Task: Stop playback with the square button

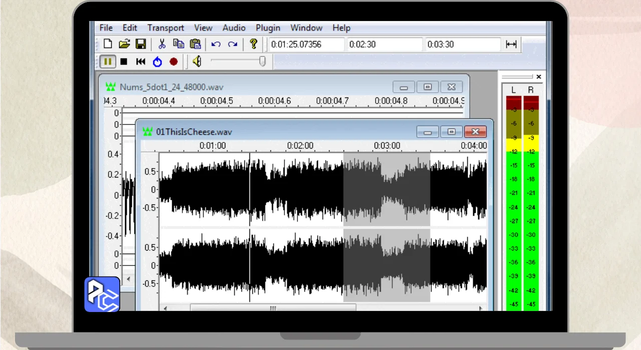Action: [x=124, y=61]
